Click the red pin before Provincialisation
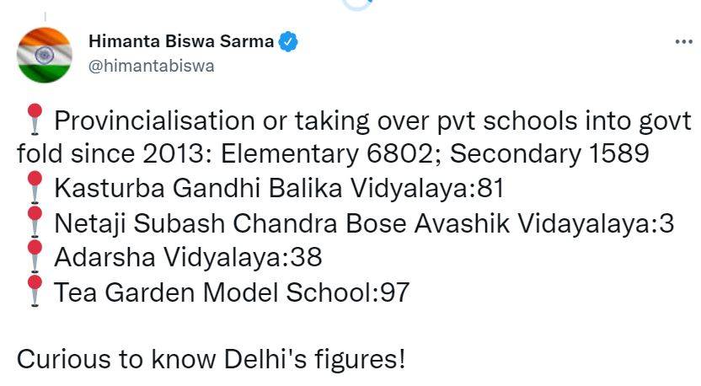 coord(33,122)
